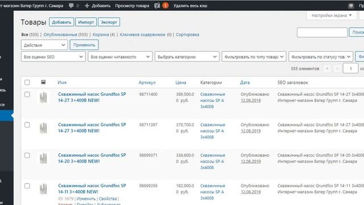This screenshot has width=364, height=205.
Task: Open the Корзина (4) filter
Action: 104,34
